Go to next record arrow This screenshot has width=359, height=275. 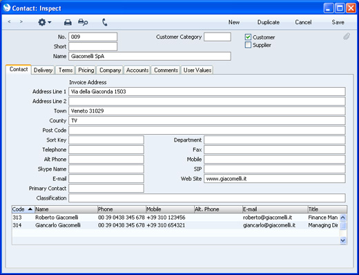21,22
